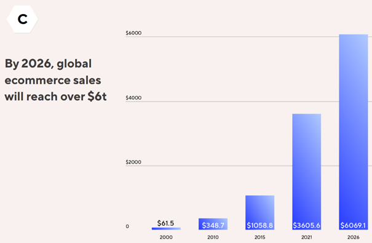Select the 2021 bar in chart
The width and height of the screenshot is (372, 243).
pos(307,172)
